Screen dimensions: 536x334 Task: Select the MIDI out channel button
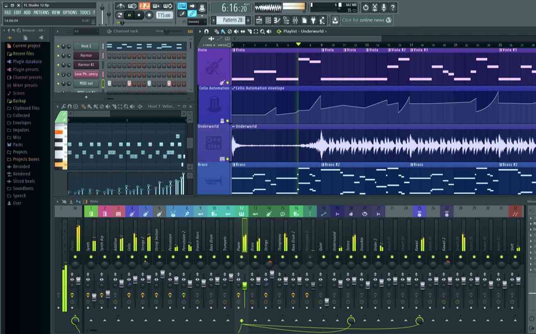coord(86,84)
